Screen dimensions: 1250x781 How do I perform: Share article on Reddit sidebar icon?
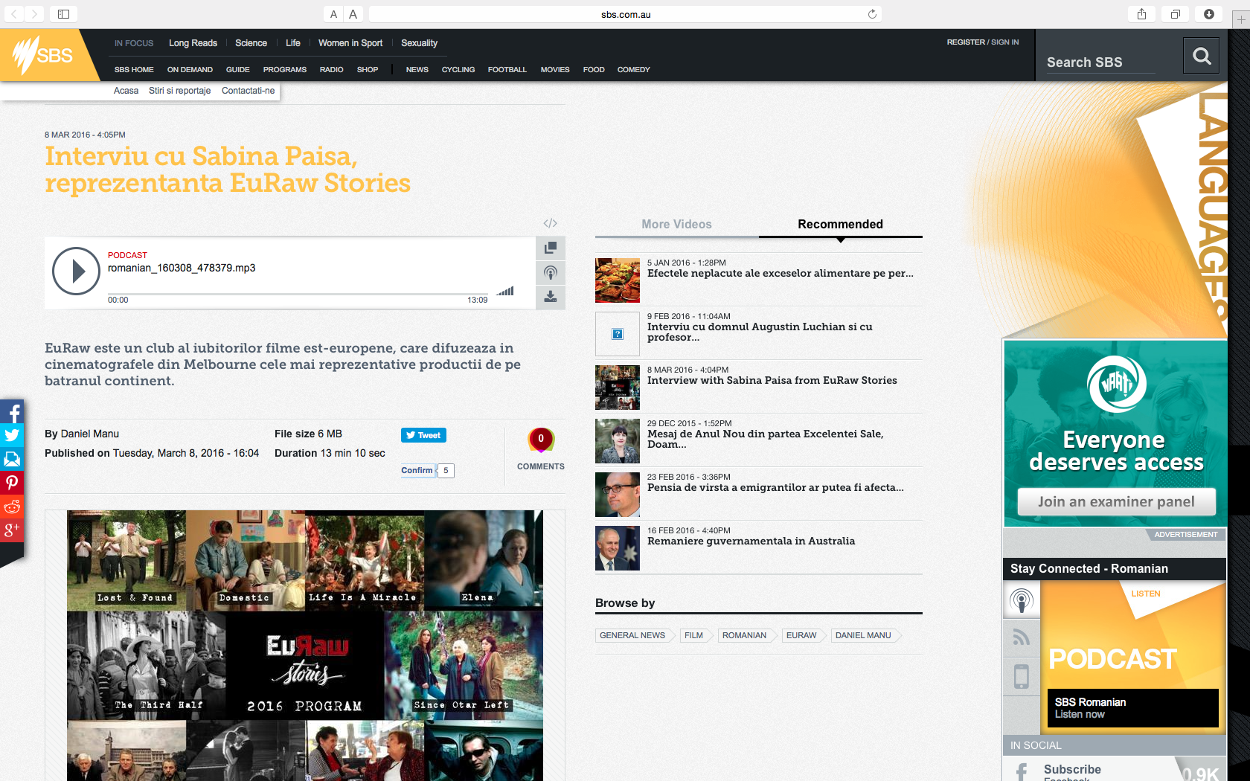tap(12, 507)
